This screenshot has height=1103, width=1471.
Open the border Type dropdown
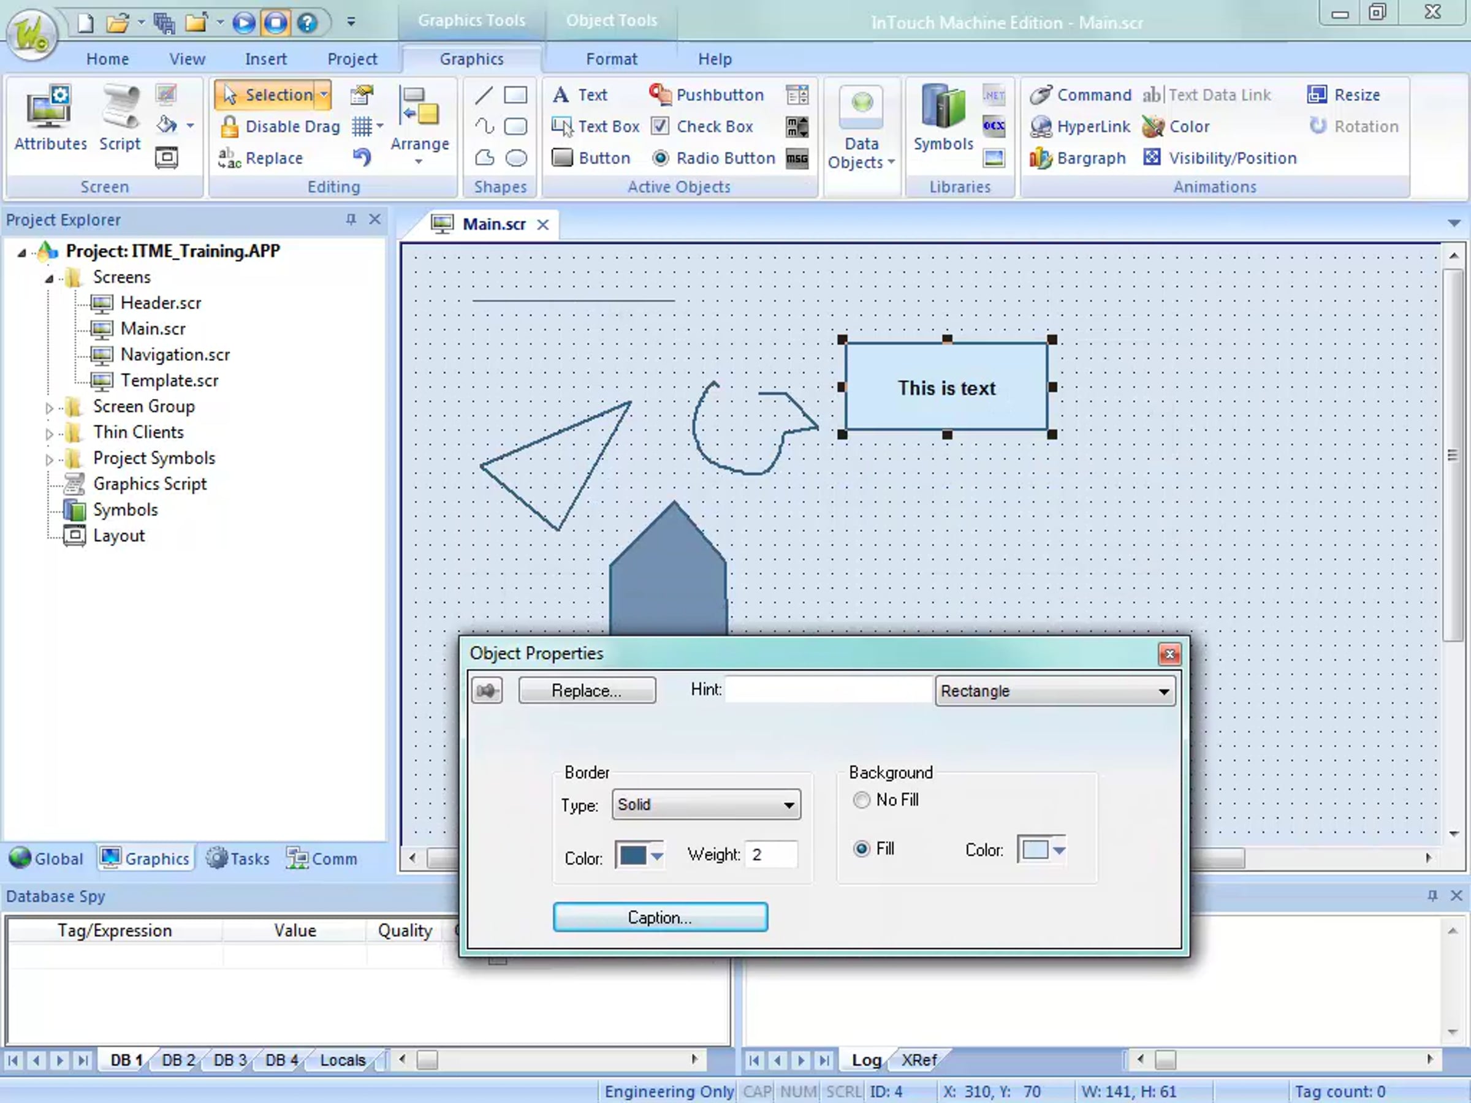click(705, 805)
